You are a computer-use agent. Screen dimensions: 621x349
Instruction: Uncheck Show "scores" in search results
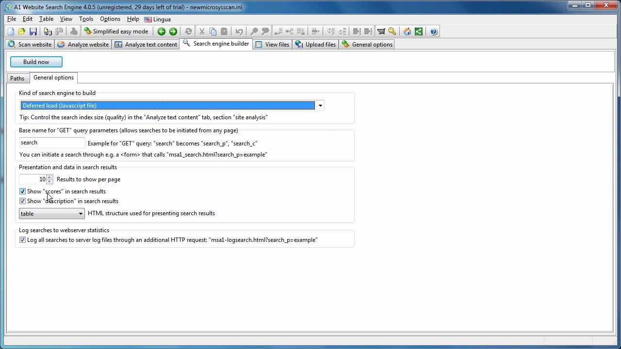[x=22, y=191]
